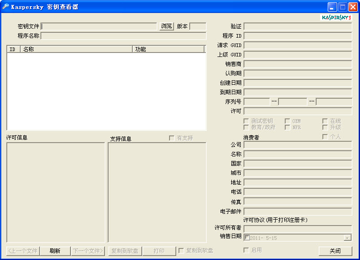This screenshot has width=360, height=260.
Task: Click the 密钥文件 input field
Action: click(x=99, y=26)
